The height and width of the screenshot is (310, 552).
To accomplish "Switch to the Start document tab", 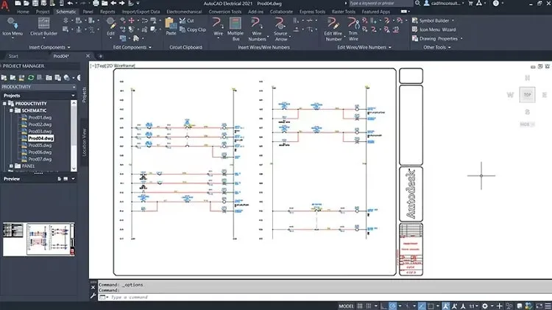I will click(x=13, y=56).
